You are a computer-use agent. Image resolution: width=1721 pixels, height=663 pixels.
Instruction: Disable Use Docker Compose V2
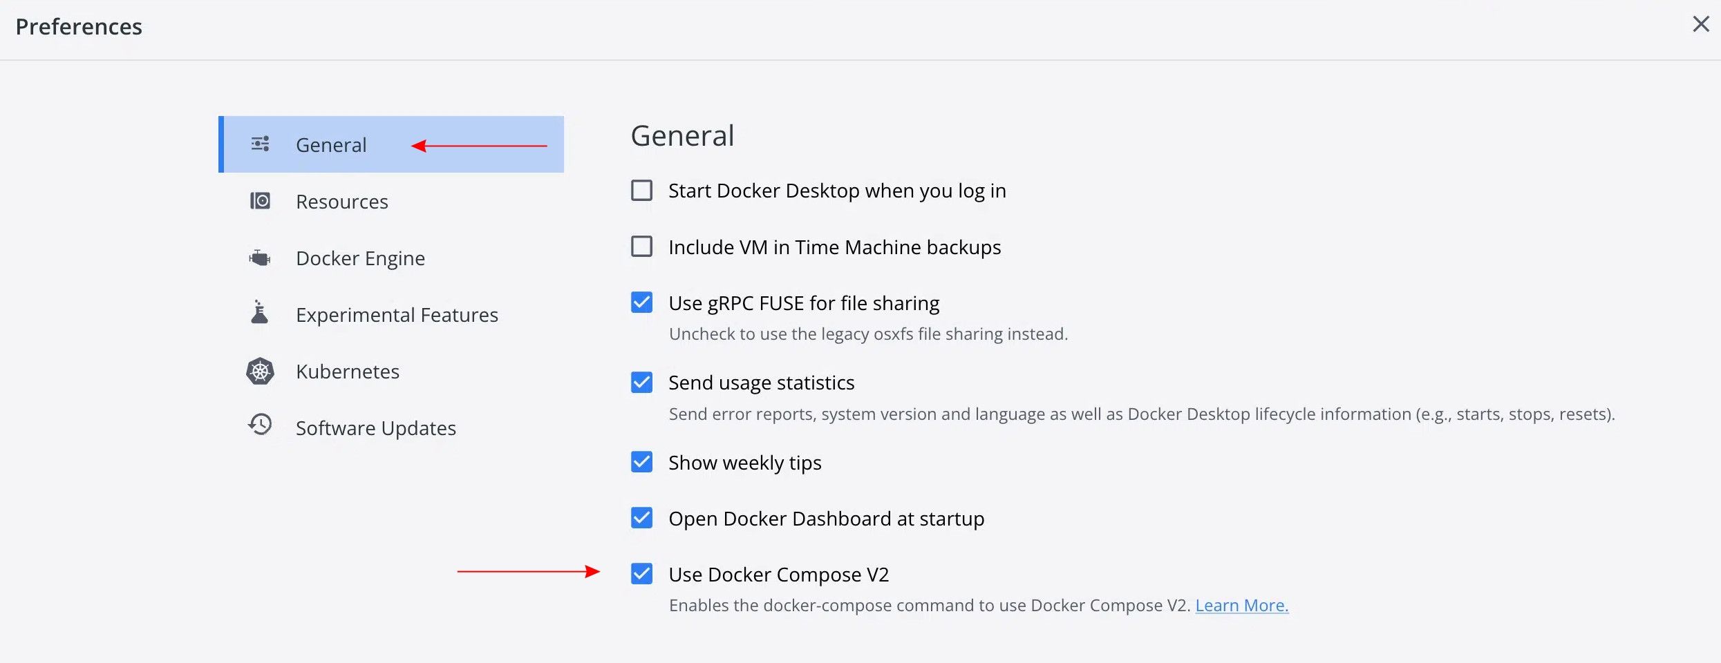[641, 574]
